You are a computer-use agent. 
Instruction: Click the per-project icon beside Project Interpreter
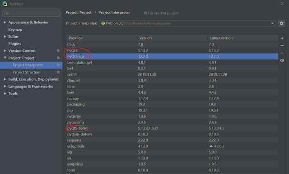[58, 65]
